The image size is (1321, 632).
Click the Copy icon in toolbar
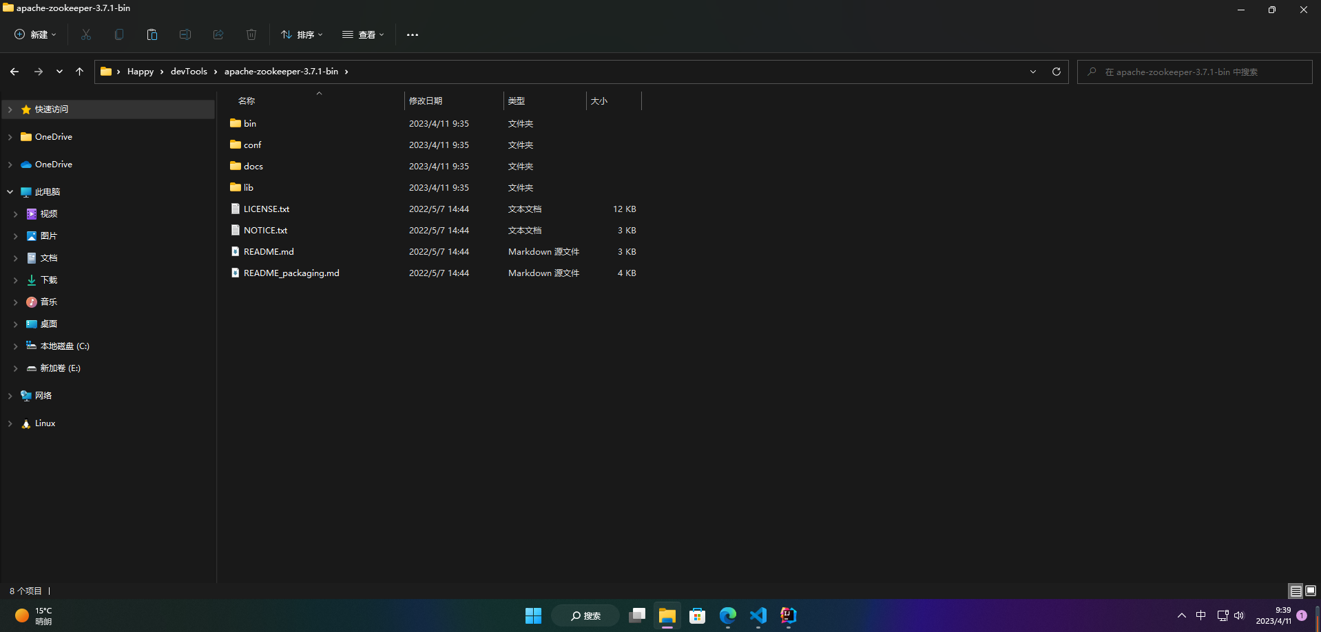[119, 34]
